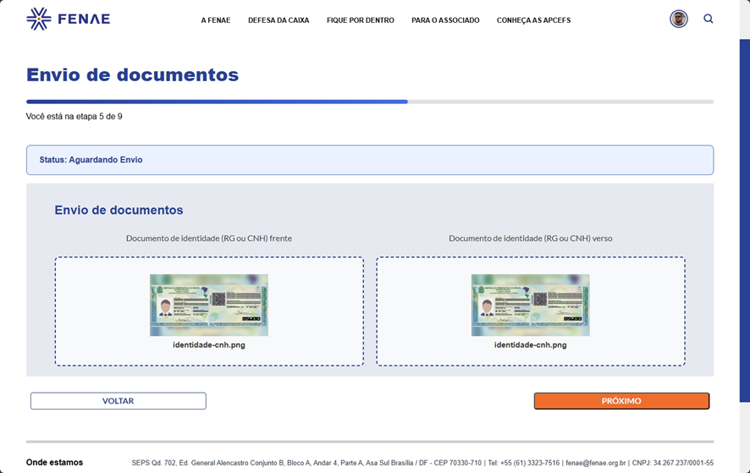This screenshot has height=473, width=750.
Task: Click the step progress bar
Action: point(369,102)
